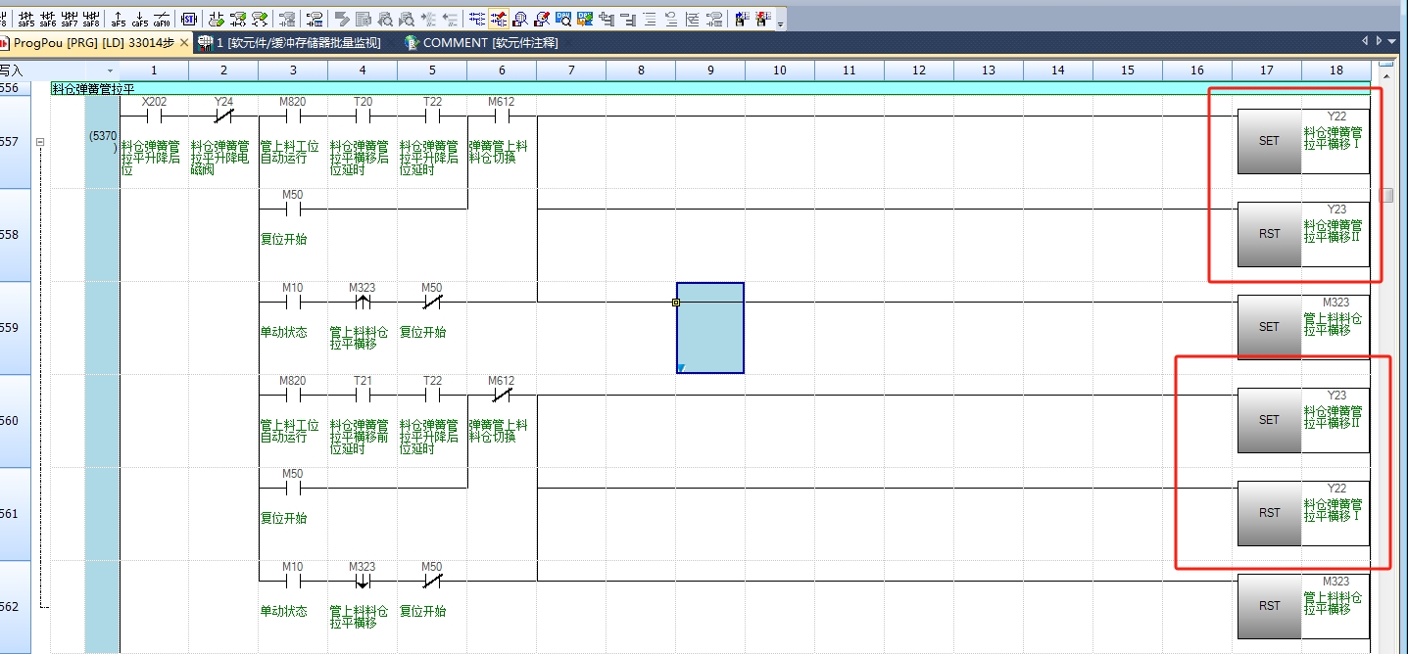Click the sF8 ladder symbol toolbar icon
The image size is (1408, 654).
click(x=91, y=19)
